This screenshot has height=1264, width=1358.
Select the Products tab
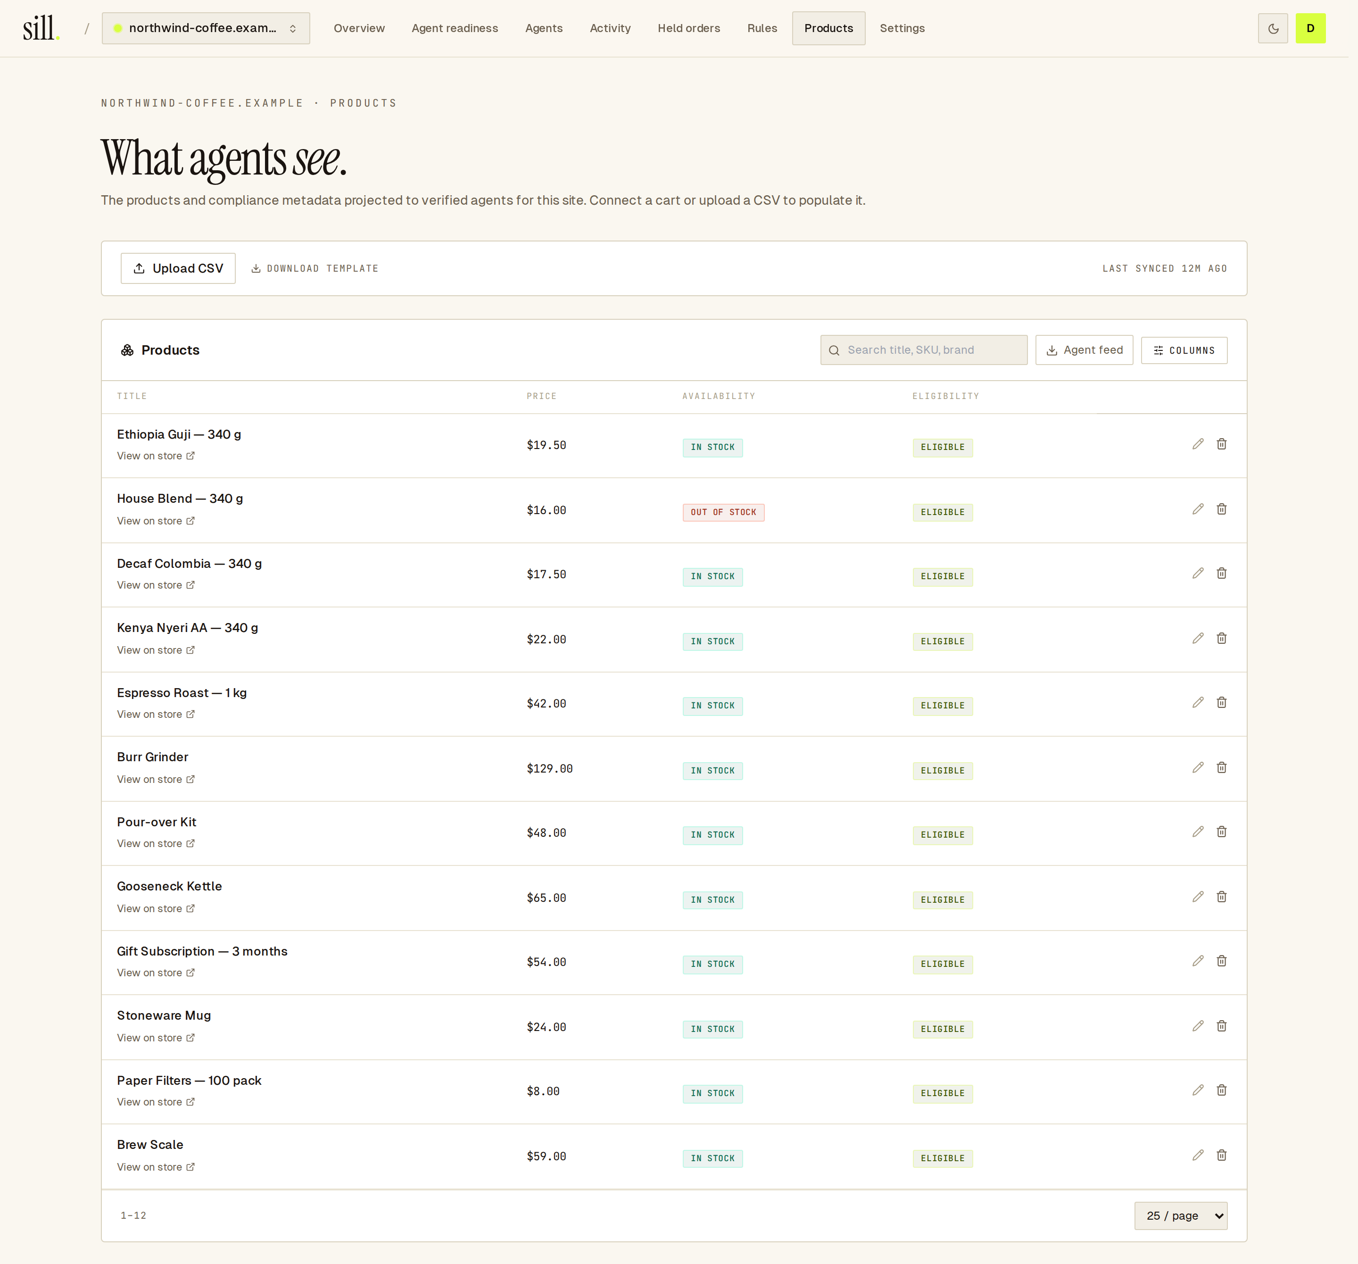tap(828, 28)
